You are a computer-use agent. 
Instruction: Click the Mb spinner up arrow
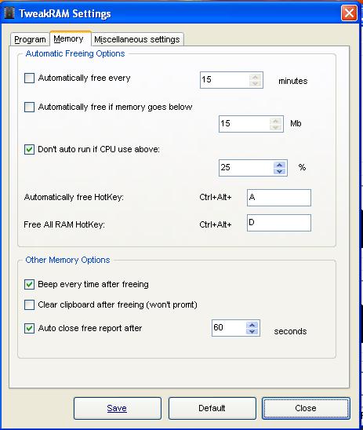[x=276, y=121]
